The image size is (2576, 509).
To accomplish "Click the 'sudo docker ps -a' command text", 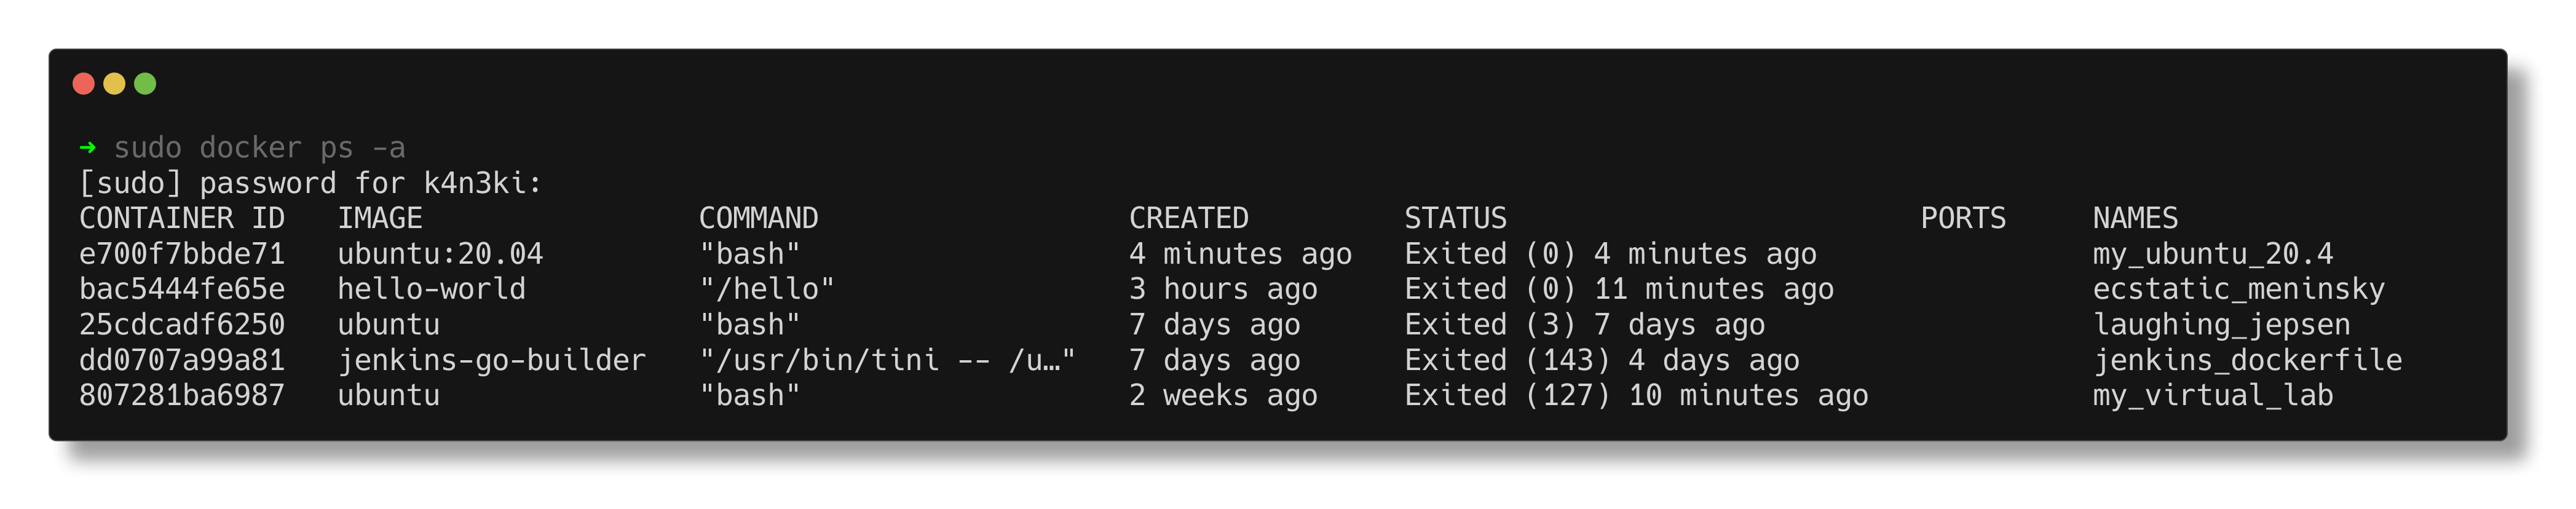I will click(x=260, y=148).
